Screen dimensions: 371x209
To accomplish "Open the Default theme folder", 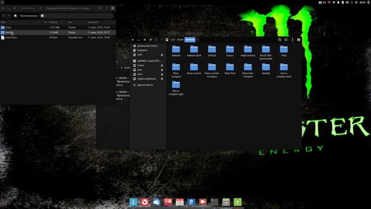I will pyautogui.click(x=212, y=51).
